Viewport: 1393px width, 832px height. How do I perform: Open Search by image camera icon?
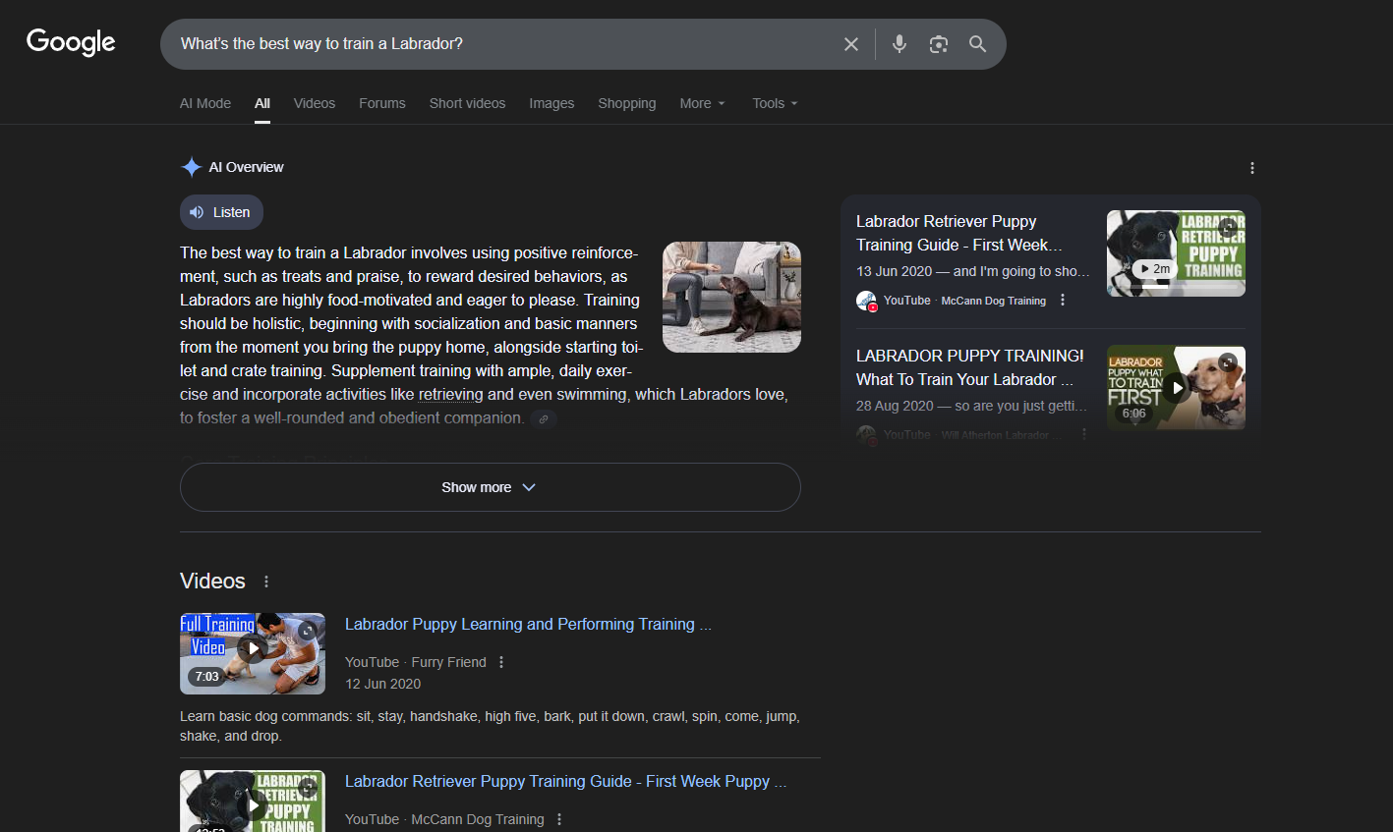(x=939, y=44)
